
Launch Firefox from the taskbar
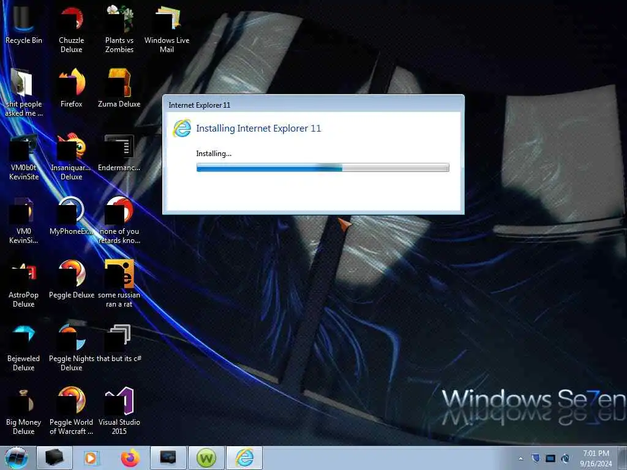130,458
